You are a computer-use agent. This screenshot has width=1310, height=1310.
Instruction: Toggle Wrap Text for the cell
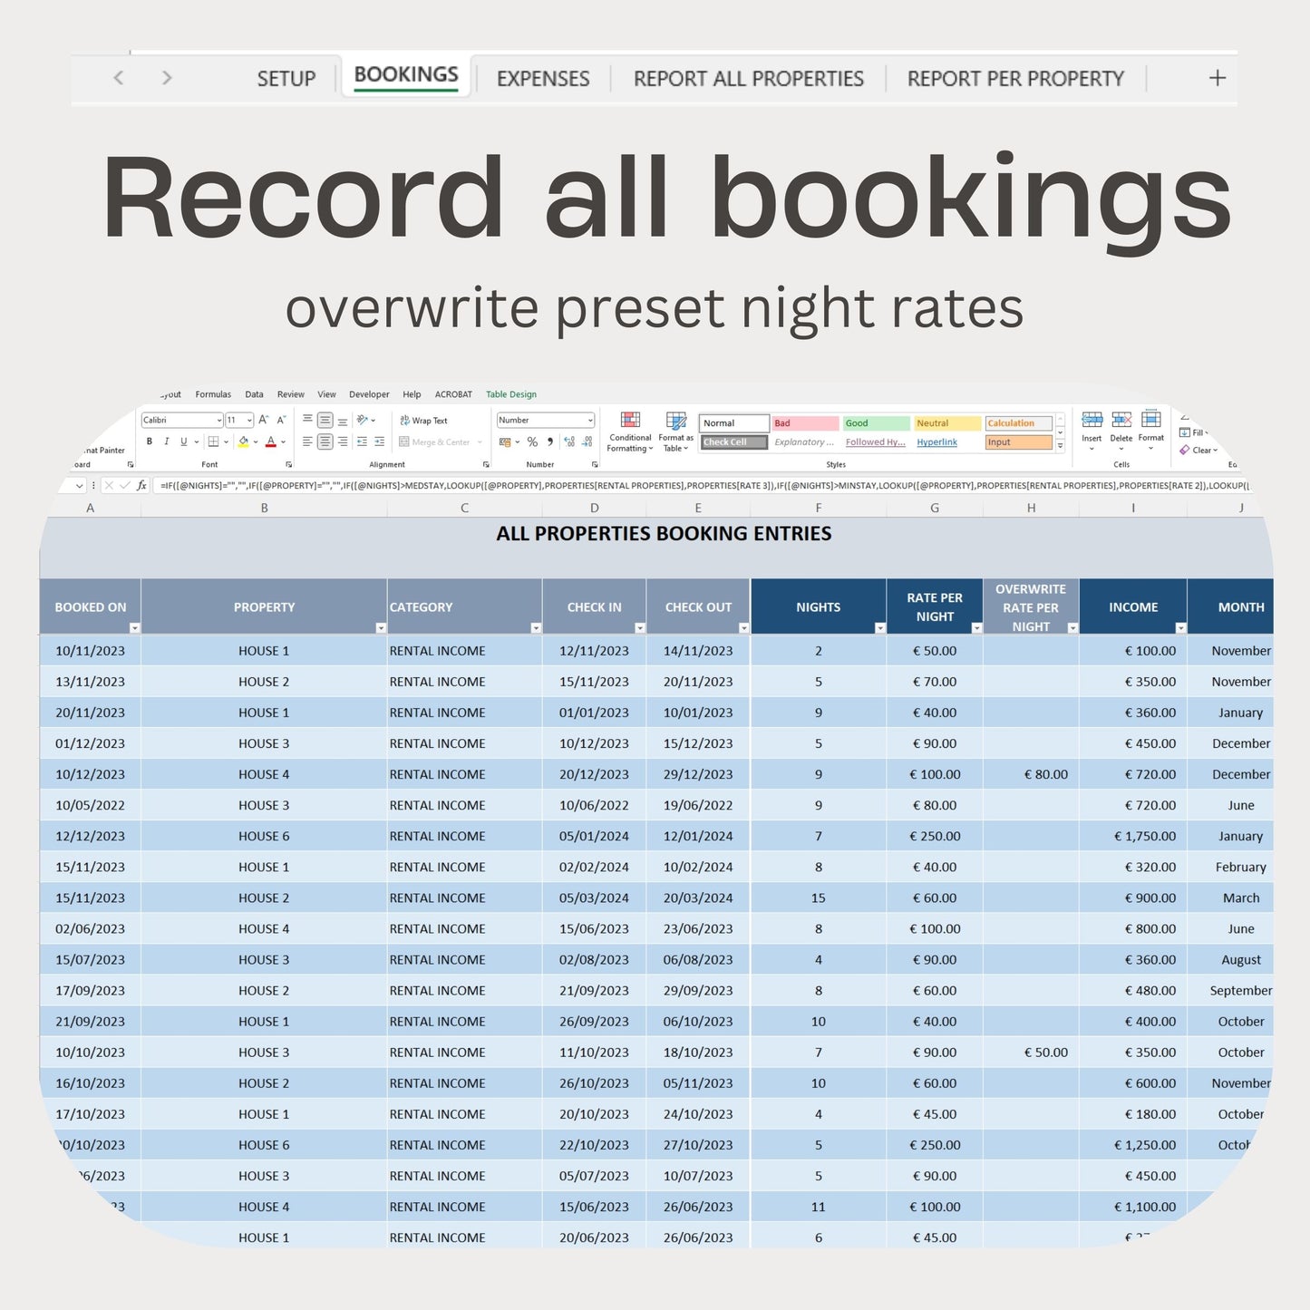click(x=423, y=421)
